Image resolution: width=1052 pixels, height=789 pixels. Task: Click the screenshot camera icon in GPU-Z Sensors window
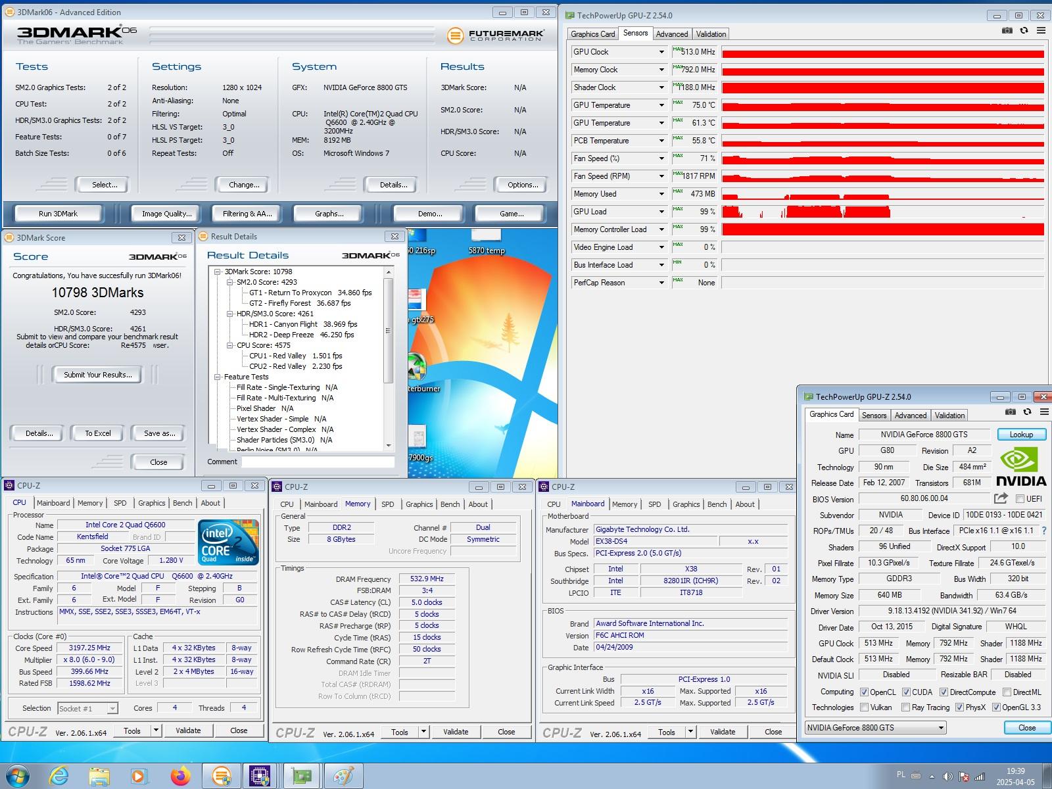tap(1007, 30)
